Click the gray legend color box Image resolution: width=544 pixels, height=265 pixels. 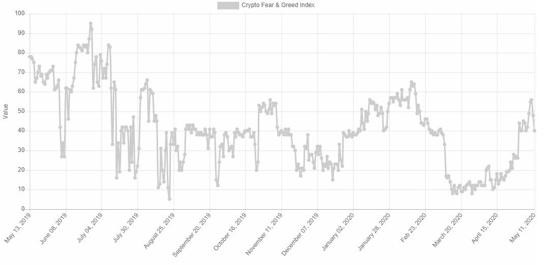tap(228, 5)
